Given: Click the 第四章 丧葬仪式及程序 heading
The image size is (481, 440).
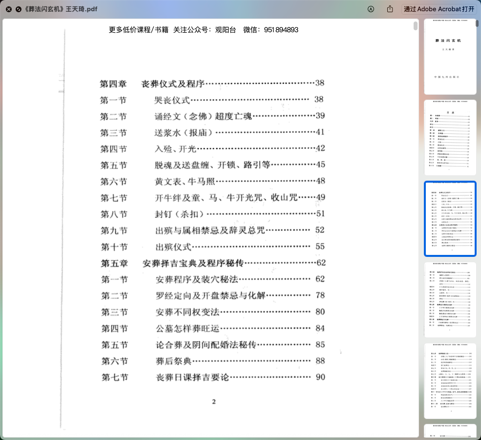Looking at the screenshot, I should pos(152,84).
